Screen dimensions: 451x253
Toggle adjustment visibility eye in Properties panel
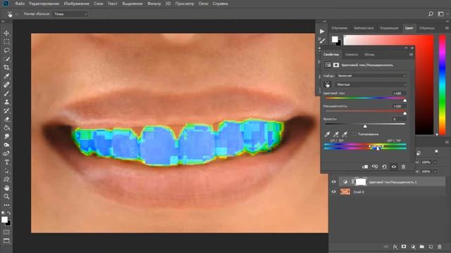[x=394, y=167]
